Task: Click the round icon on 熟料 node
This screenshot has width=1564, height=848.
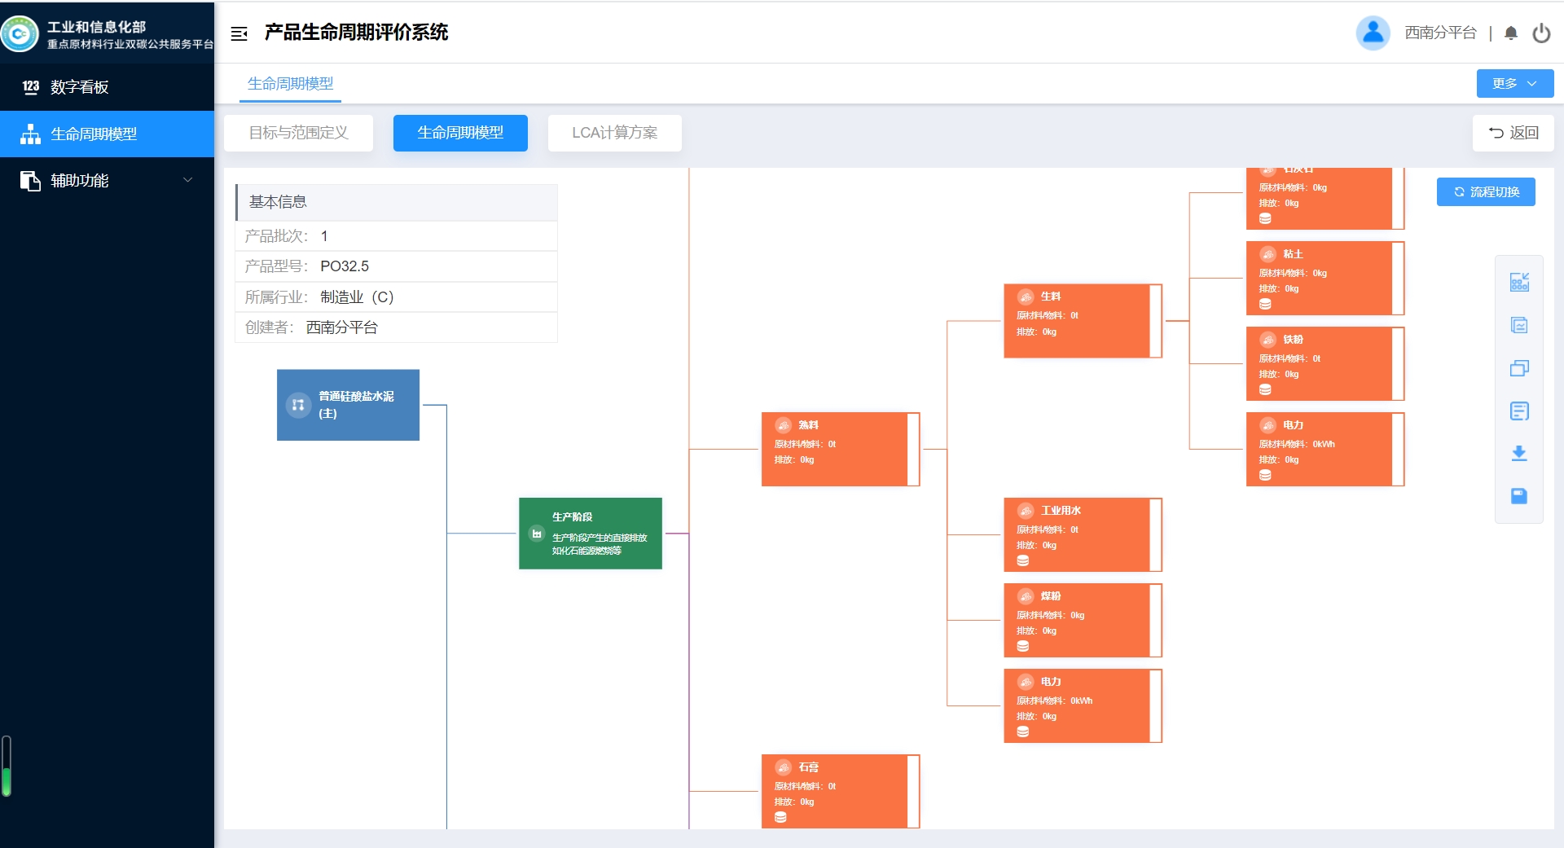Action: click(x=784, y=425)
